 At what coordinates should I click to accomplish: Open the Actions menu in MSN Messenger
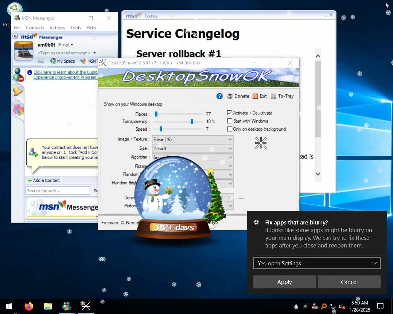57,28
